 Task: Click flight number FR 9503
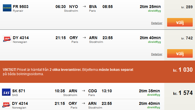(21, 7)
